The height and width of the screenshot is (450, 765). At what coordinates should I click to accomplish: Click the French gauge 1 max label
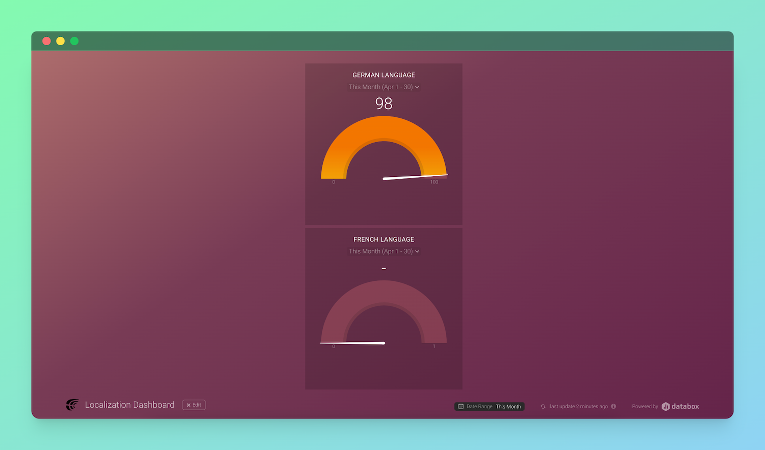point(434,347)
